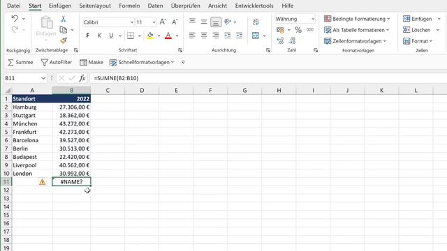447x251 pixels.
Task: Align text to vertical middle
Action: pyautogui.click(x=204, y=22)
